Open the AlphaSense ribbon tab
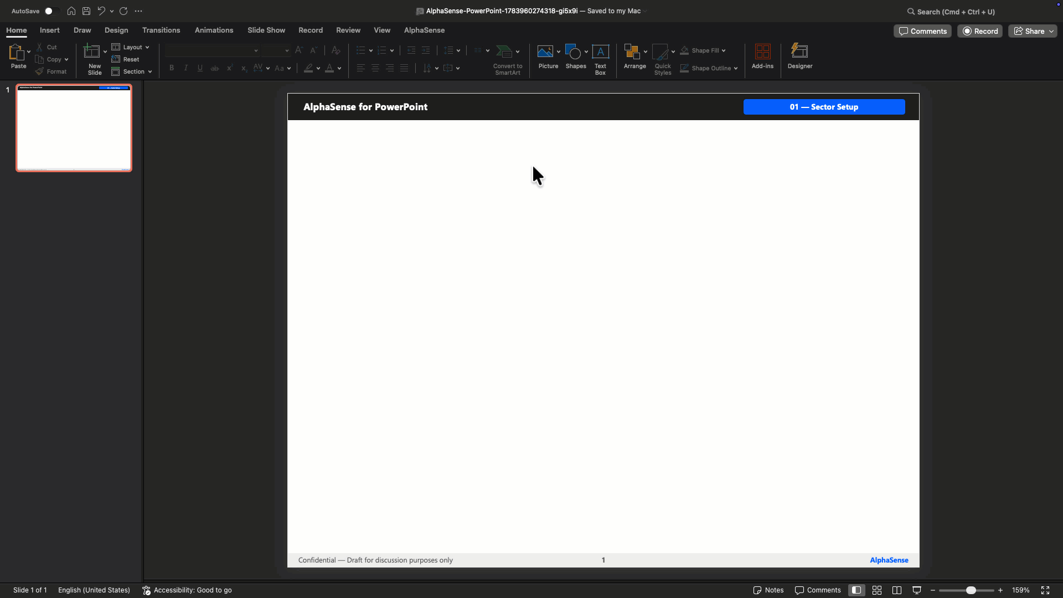 [x=424, y=30]
